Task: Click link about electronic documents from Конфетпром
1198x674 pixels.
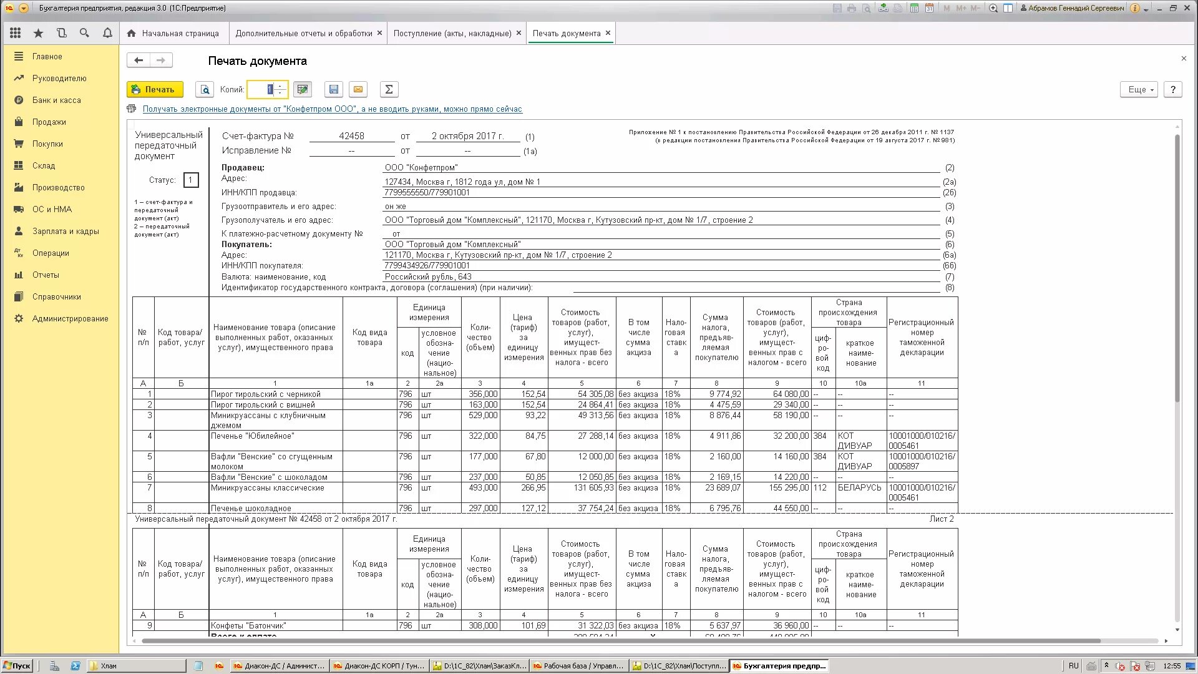Action: (332, 109)
